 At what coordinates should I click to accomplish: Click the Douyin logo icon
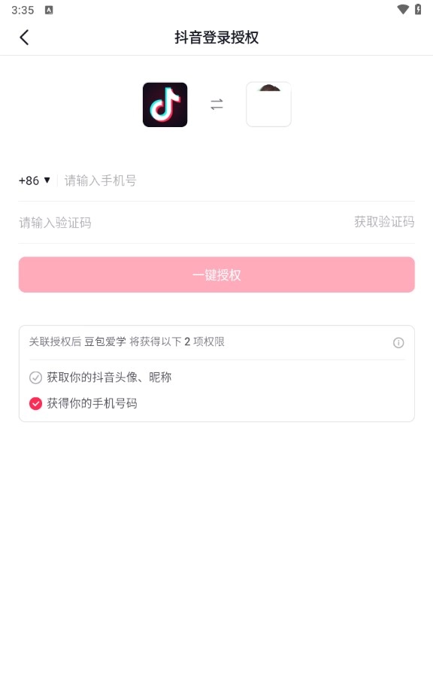165,104
